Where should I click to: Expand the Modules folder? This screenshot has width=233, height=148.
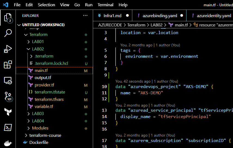(29, 128)
